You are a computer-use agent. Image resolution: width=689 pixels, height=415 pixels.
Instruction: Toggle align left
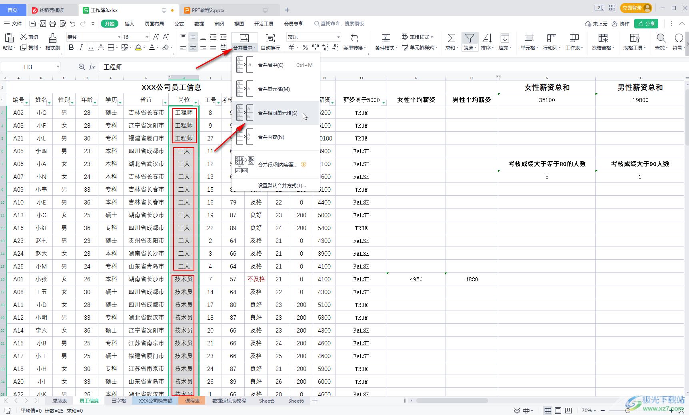click(x=183, y=48)
